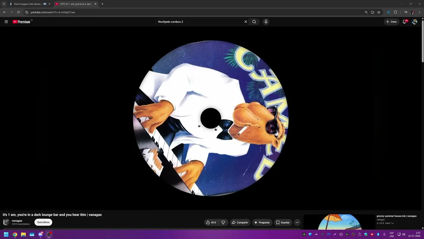This screenshot has width=424, height=239.
Task: Launch Chrome from the taskbar
Action: coord(15,234)
